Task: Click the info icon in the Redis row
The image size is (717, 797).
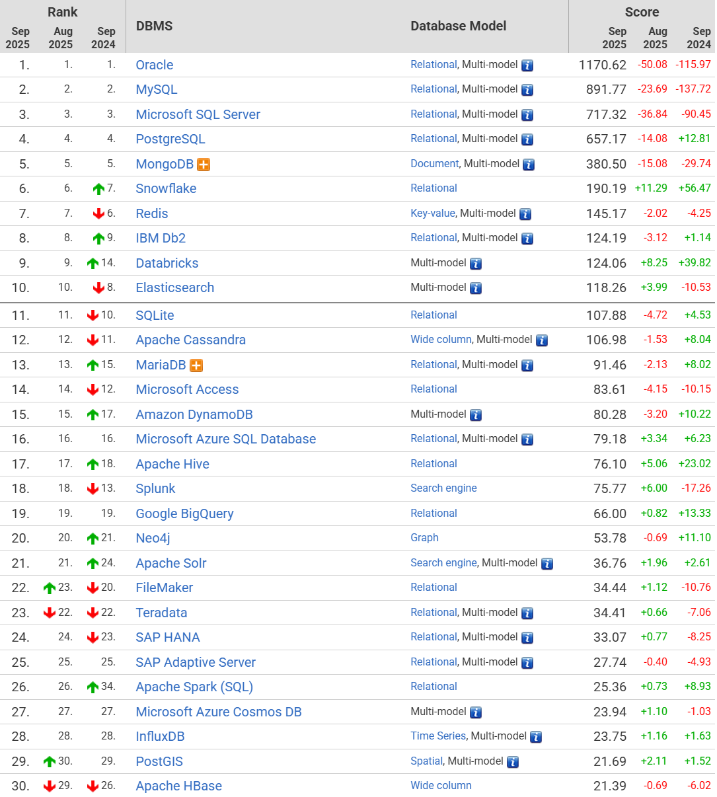Action: [525, 214]
